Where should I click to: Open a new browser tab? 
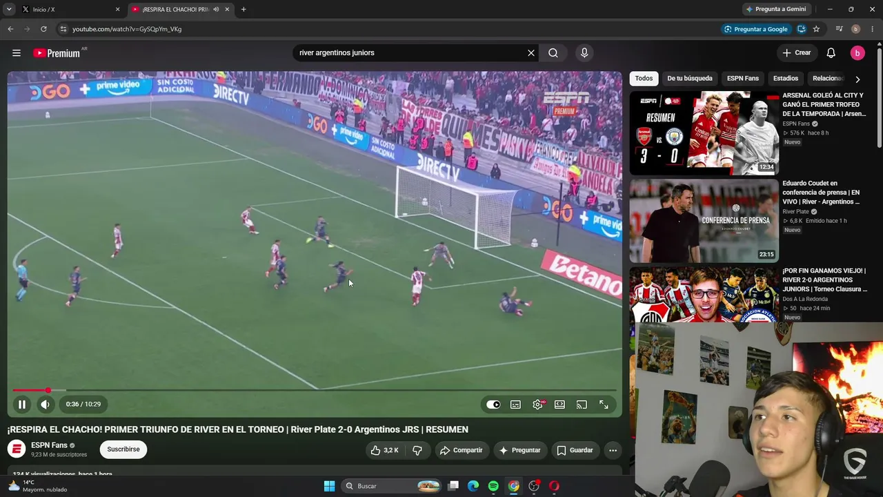(x=244, y=10)
